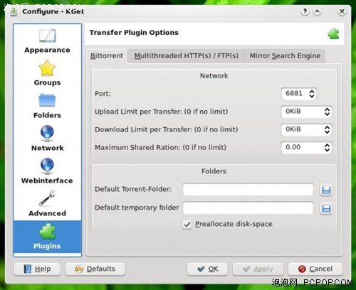Select the Groups star icon

pos(47,68)
